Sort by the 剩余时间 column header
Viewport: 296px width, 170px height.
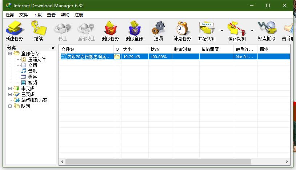tap(185, 49)
